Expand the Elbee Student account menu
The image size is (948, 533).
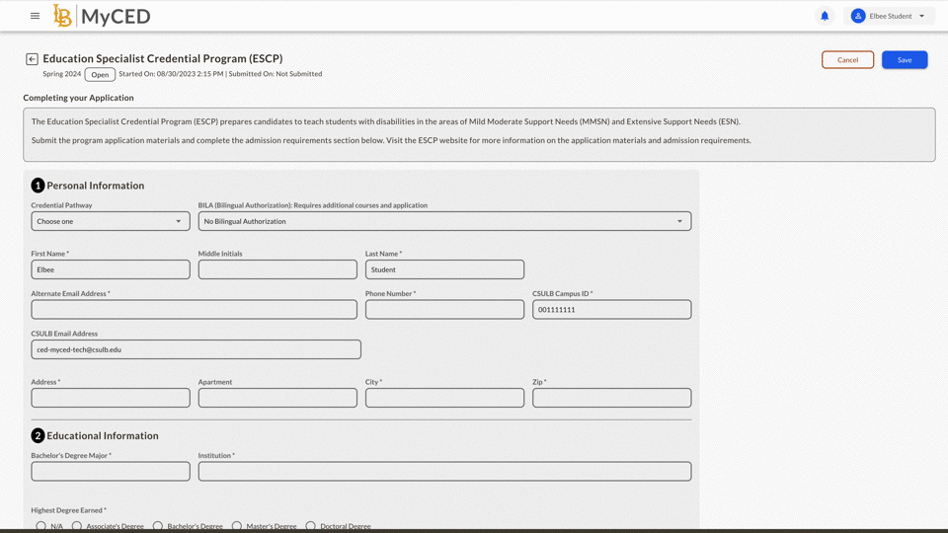click(x=889, y=16)
